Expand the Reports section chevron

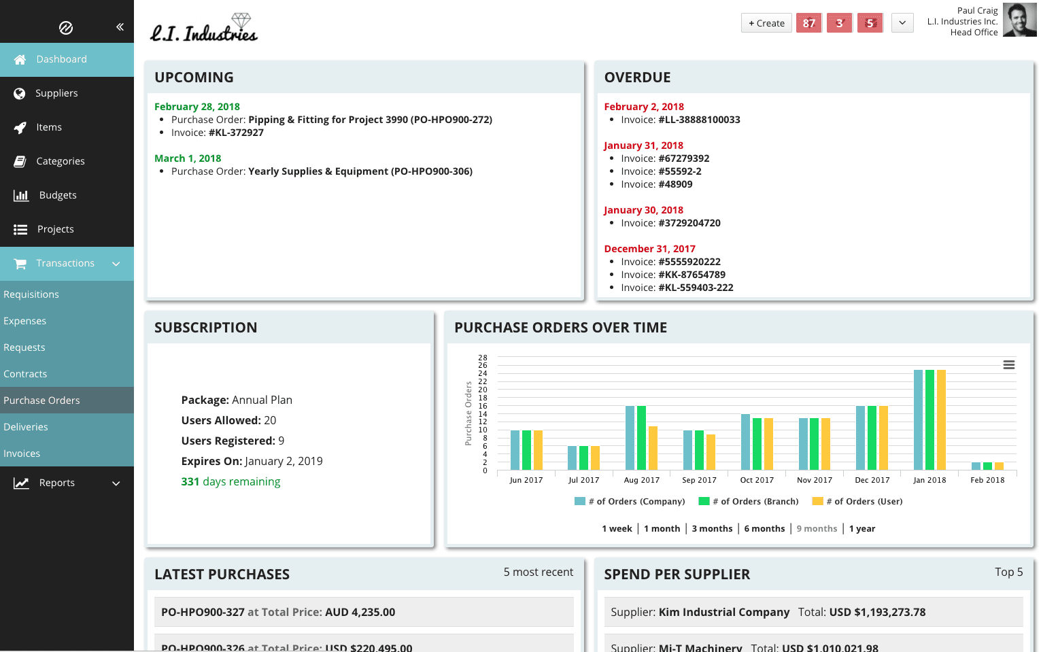116,483
